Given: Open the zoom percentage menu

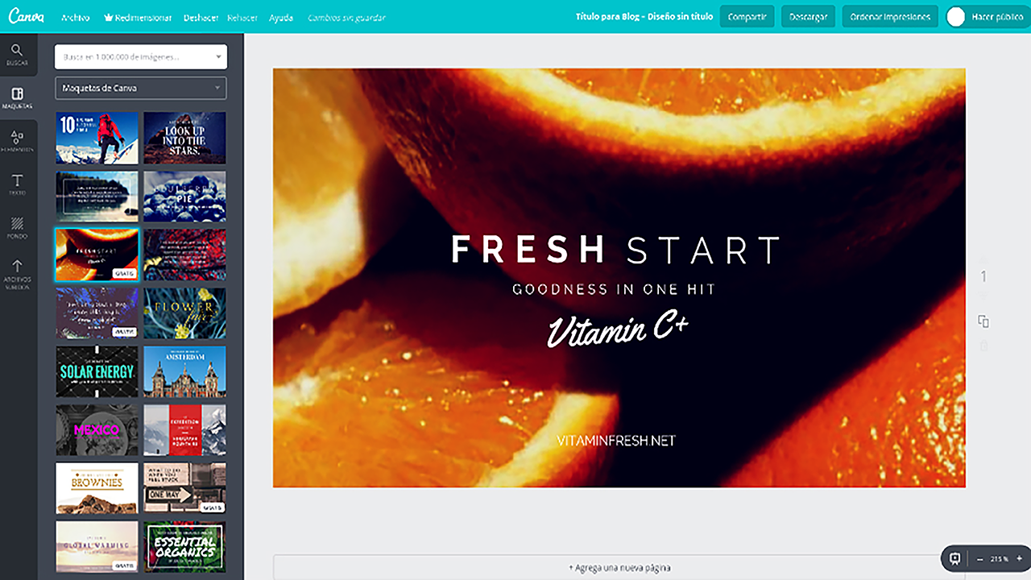Looking at the screenshot, I should (1000, 559).
